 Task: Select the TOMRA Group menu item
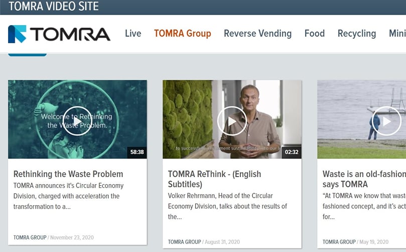click(183, 34)
